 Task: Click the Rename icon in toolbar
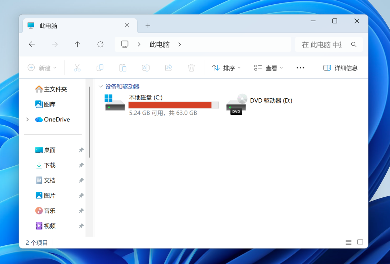point(146,68)
